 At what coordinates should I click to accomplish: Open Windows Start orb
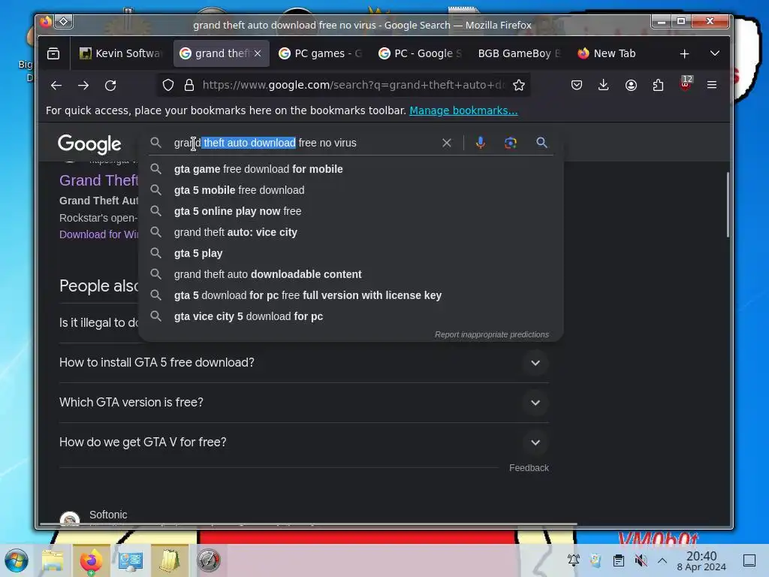17,560
